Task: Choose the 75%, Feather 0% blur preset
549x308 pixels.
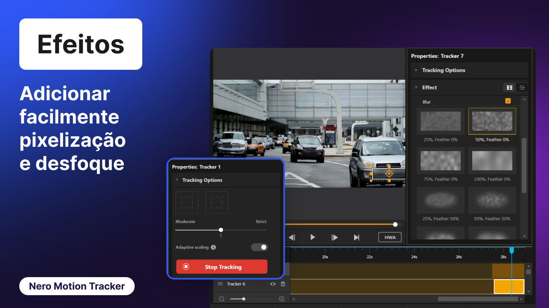Action: click(440, 160)
